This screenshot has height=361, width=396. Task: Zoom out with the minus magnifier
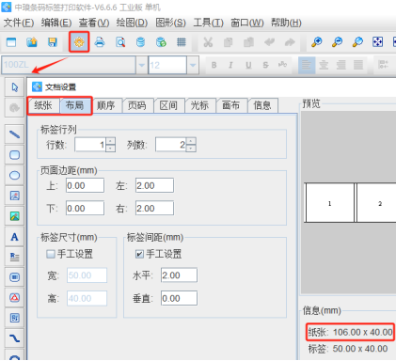338,41
